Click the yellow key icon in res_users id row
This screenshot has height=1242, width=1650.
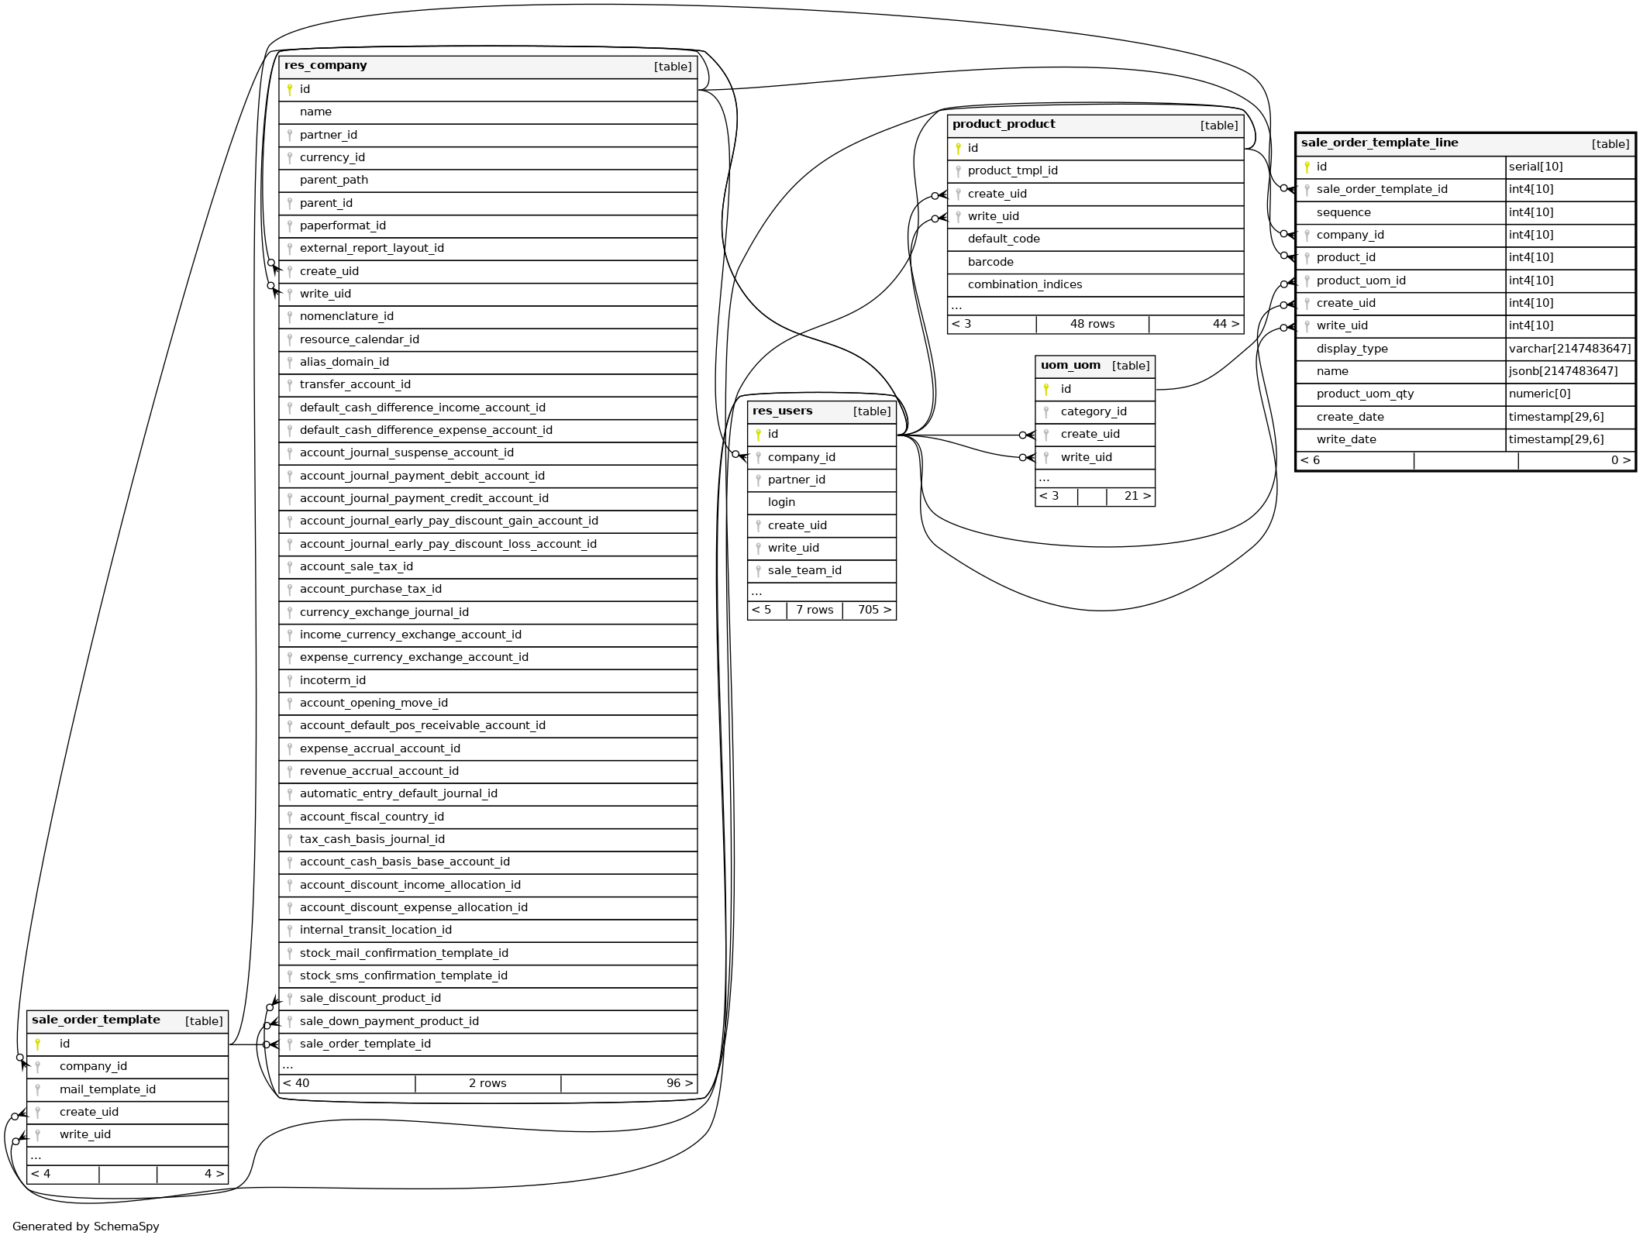[758, 435]
